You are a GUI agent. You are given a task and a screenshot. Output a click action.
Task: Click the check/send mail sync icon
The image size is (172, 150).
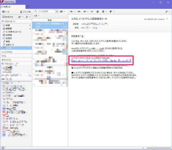20,17
